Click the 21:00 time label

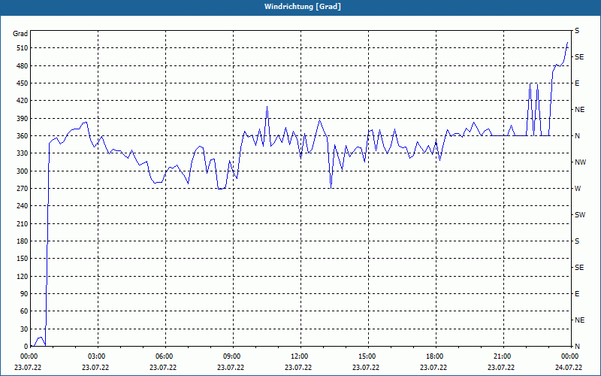[502, 356]
